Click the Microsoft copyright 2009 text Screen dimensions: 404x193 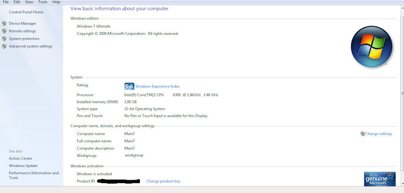pyautogui.click(x=127, y=33)
